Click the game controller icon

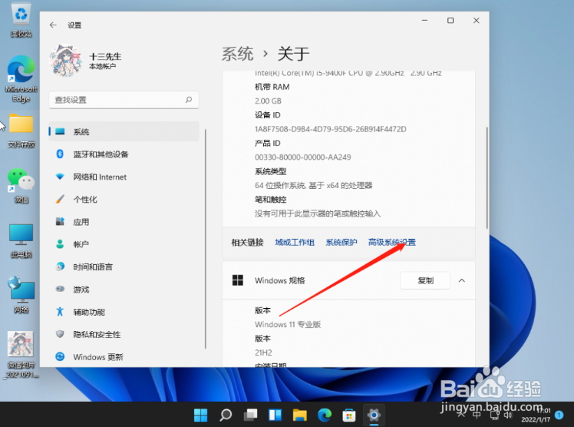click(x=60, y=289)
